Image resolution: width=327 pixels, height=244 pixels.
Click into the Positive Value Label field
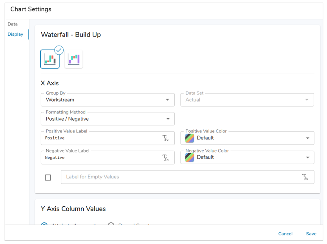pyautogui.click(x=100, y=138)
